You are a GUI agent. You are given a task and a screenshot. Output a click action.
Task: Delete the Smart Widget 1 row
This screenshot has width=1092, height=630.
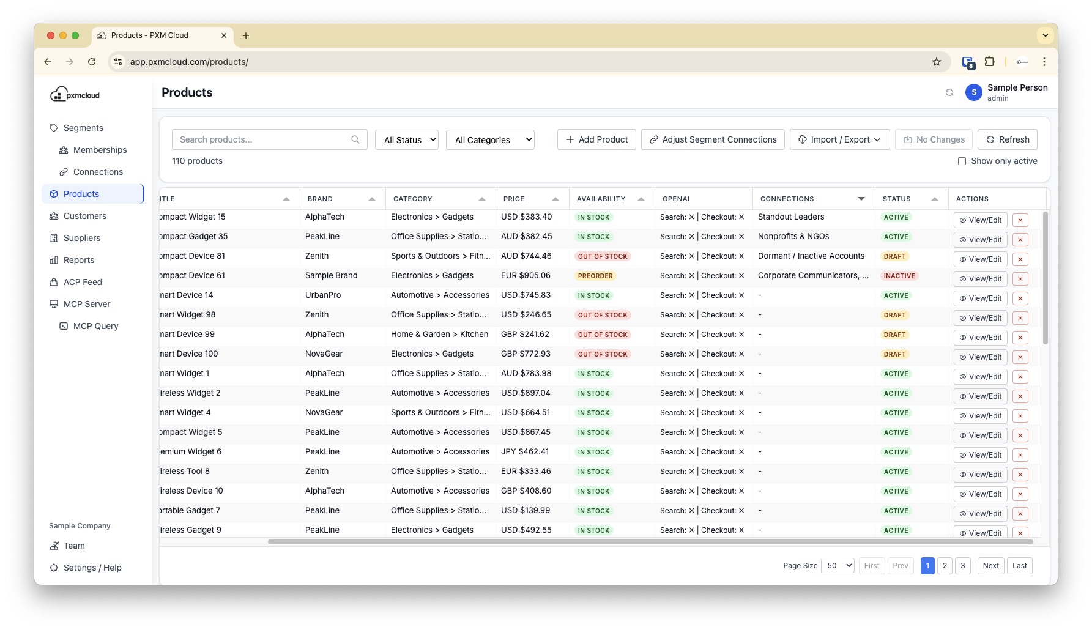(x=1020, y=377)
